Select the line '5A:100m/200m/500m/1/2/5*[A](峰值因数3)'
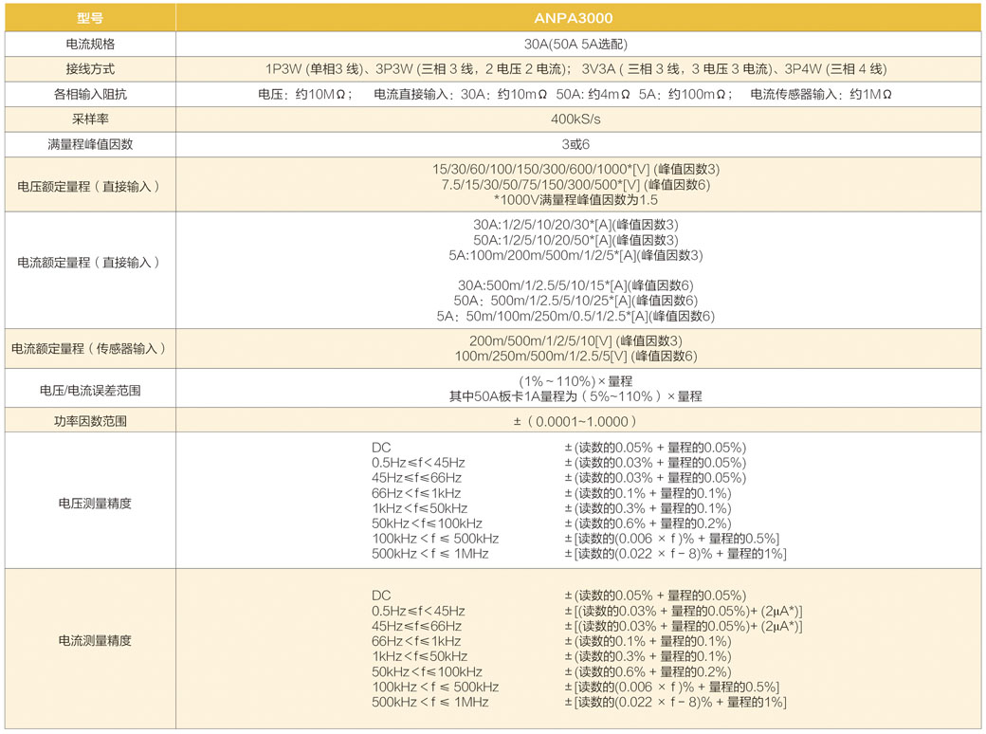Screen dimensions: 986x734 pos(575,255)
